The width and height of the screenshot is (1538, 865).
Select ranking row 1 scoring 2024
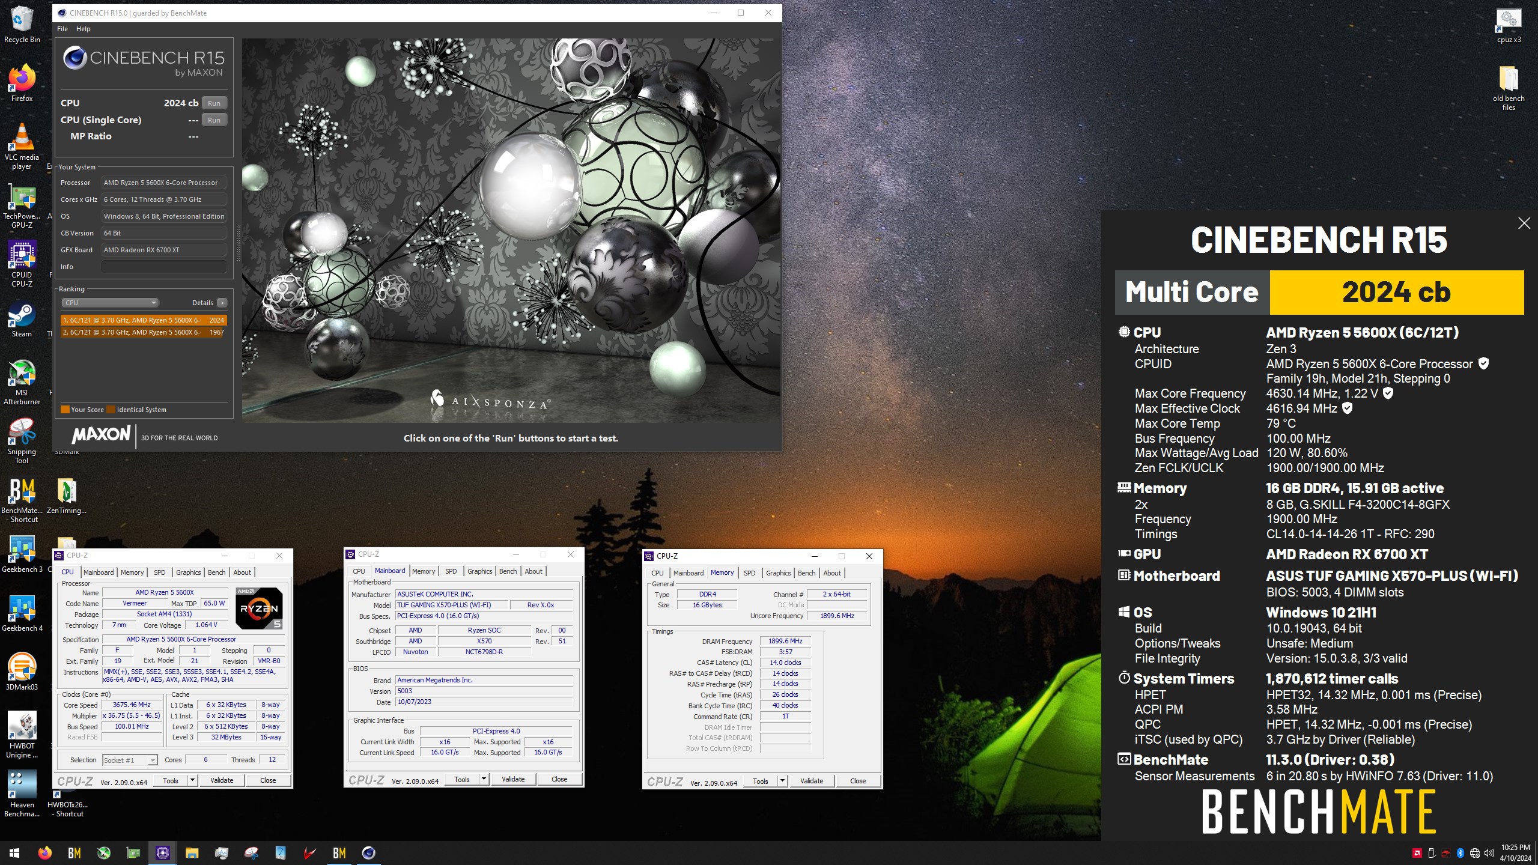[144, 320]
